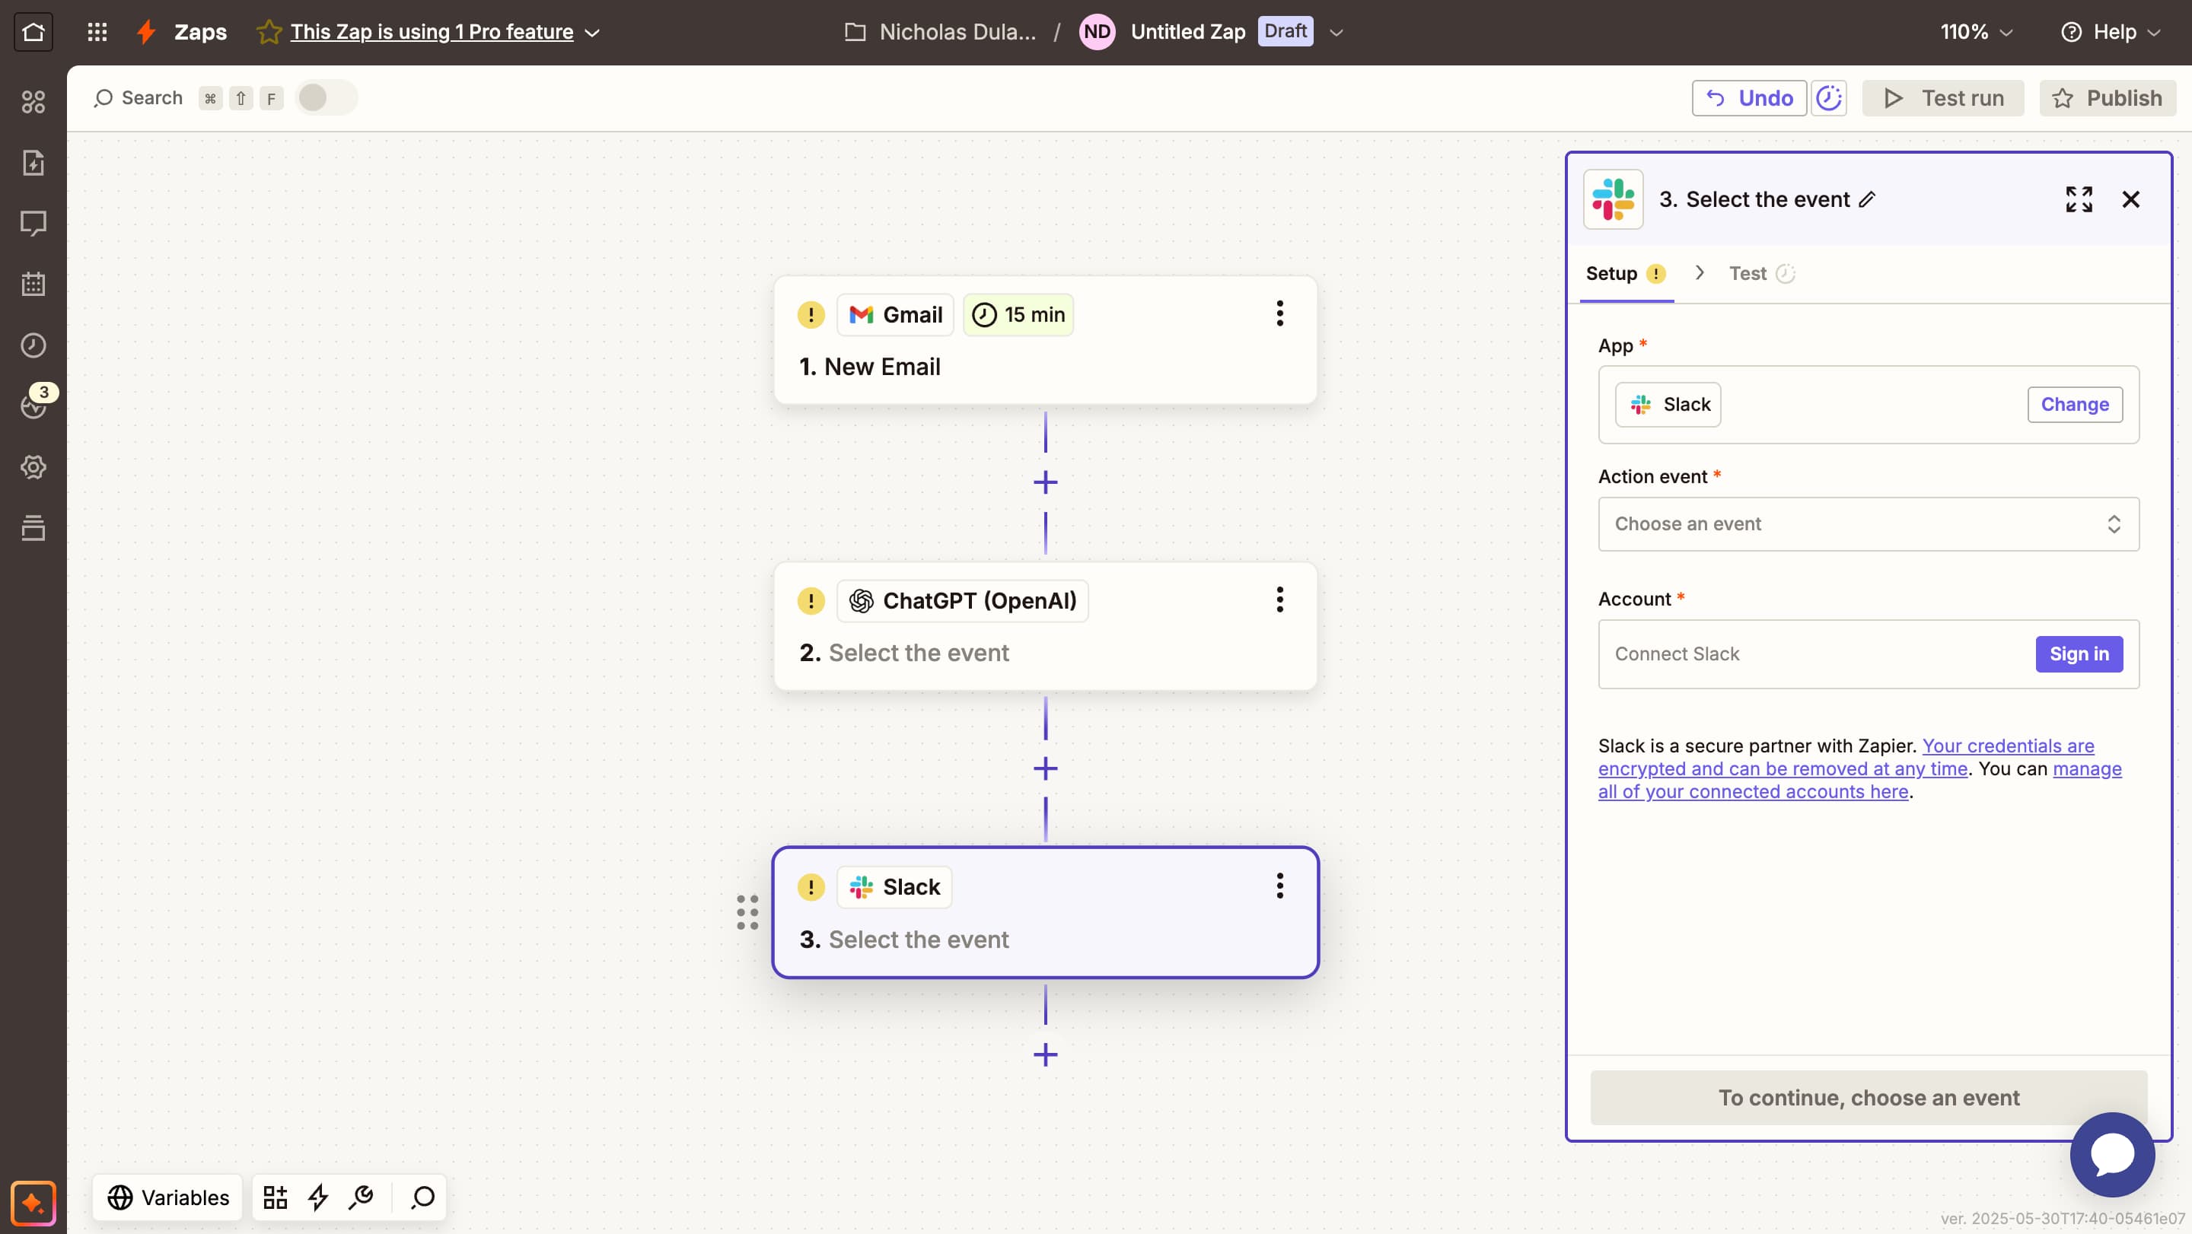Screen dimensions: 2192x1234
Task: Open the 110% zoom dropdown
Action: click(1976, 32)
